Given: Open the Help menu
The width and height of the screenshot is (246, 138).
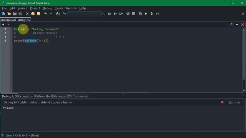Looking at the screenshot, I should tap(83, 8).
